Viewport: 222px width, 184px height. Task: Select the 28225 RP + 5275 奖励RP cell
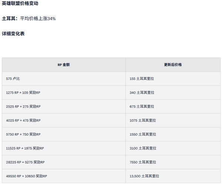coord(25,162)
